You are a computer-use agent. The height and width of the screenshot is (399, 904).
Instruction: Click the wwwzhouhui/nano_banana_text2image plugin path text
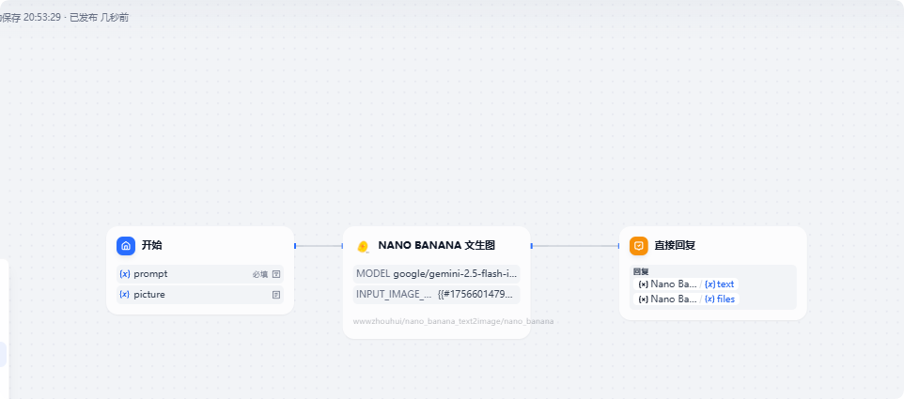[453, 321]
